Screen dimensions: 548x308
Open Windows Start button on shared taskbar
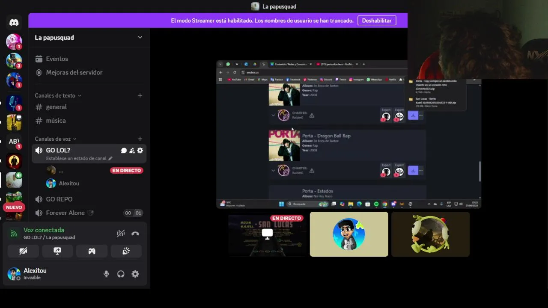[281, 204]
